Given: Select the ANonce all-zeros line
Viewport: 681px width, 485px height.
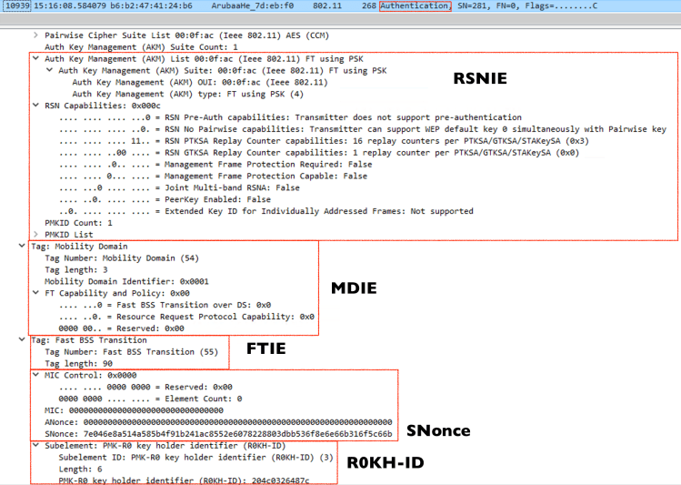Looking at the screenshot, I should click(x=218, y=422).
